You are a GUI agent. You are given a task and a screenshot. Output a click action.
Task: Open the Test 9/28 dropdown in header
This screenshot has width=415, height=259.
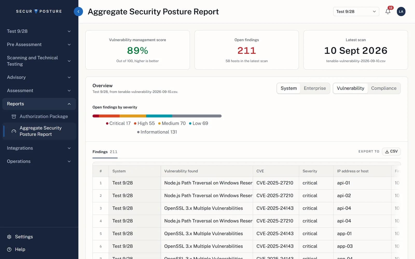pos(356,11)
